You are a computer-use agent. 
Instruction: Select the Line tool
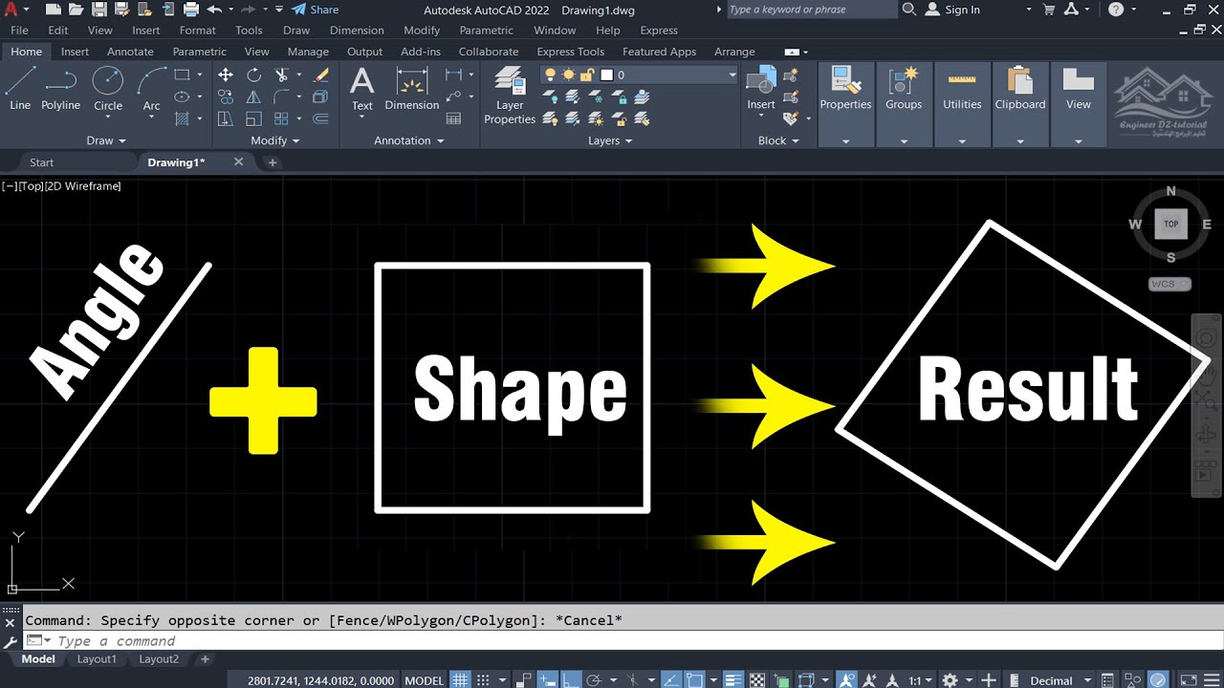[20, 89]
